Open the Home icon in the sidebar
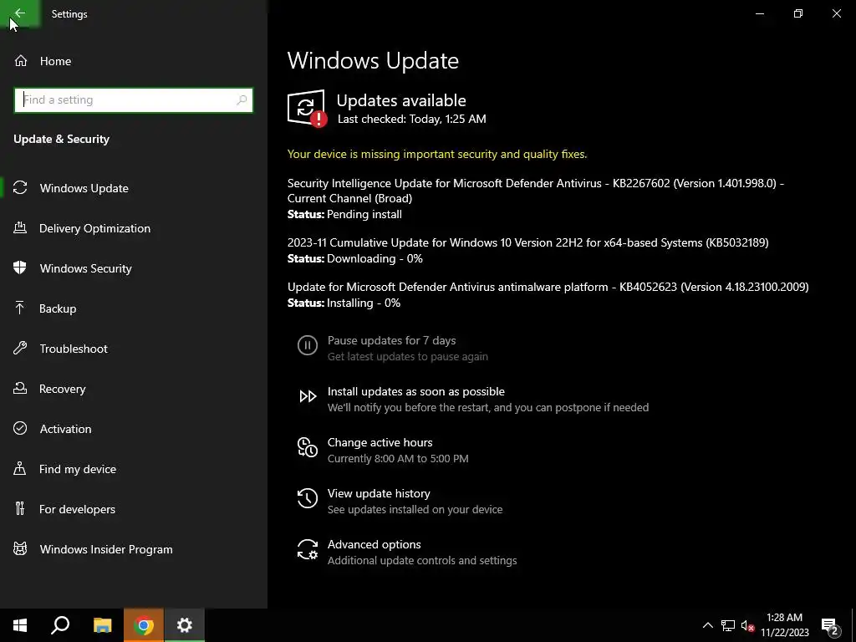This screenshot has width=856, height=642. [x=21, y=61]
